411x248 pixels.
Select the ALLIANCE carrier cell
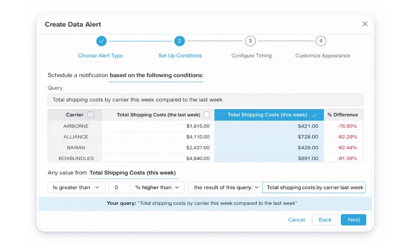pos(76,137)
